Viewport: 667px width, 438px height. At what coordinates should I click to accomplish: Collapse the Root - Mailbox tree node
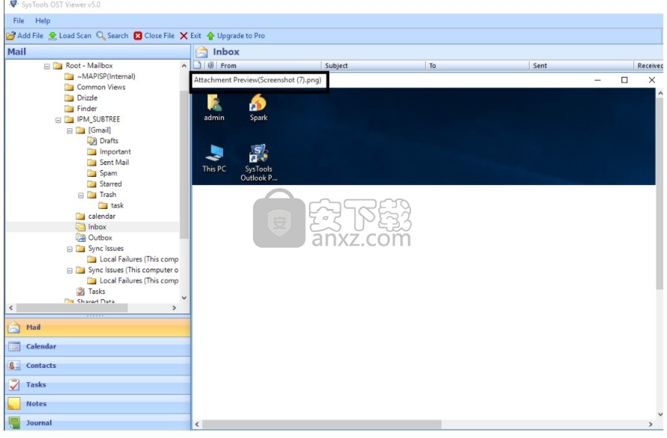pyautogui.click(x=47, y=66)
